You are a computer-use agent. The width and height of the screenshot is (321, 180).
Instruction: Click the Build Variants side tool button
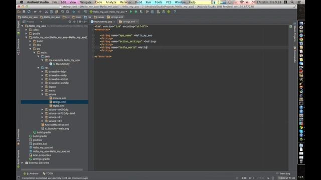coord(19,159)
